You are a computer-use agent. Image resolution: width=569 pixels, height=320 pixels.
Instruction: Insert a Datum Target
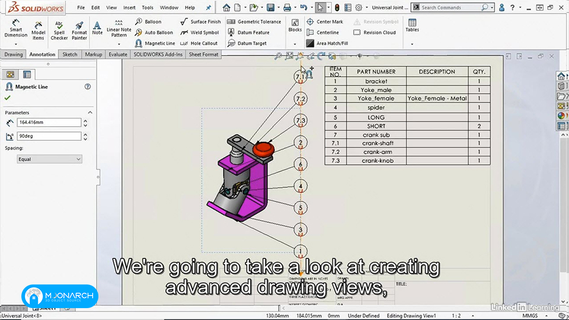(247, 43)
